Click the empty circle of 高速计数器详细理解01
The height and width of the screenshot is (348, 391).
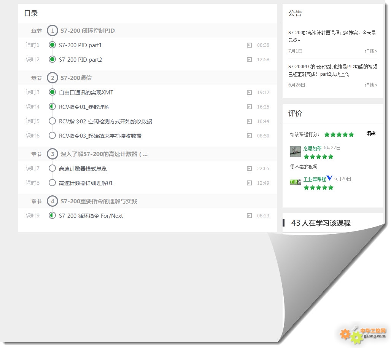click(x=52, y=183)
